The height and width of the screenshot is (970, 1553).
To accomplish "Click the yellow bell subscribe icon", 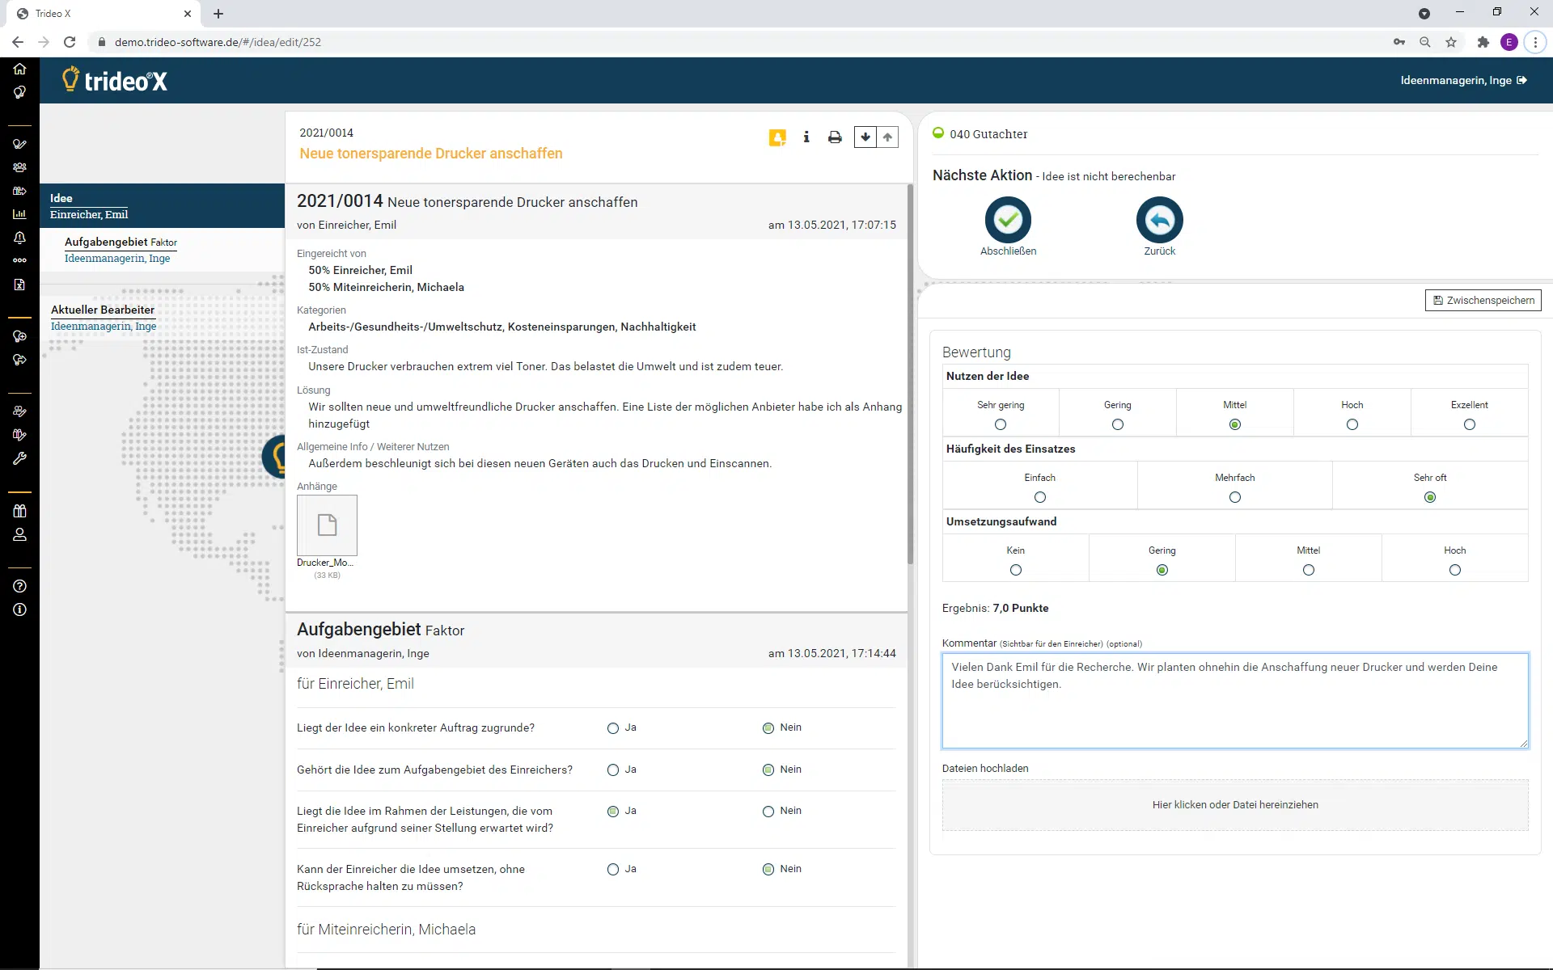I will click(777, 137).
